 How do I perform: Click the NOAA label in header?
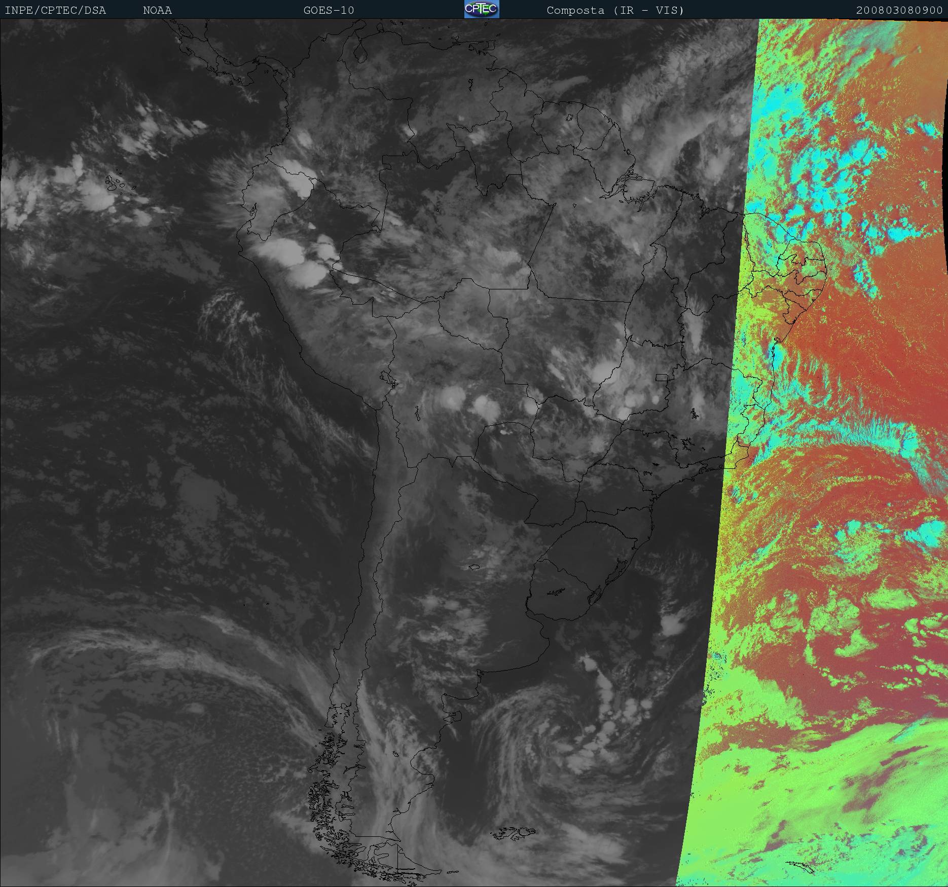pos(157,10)
